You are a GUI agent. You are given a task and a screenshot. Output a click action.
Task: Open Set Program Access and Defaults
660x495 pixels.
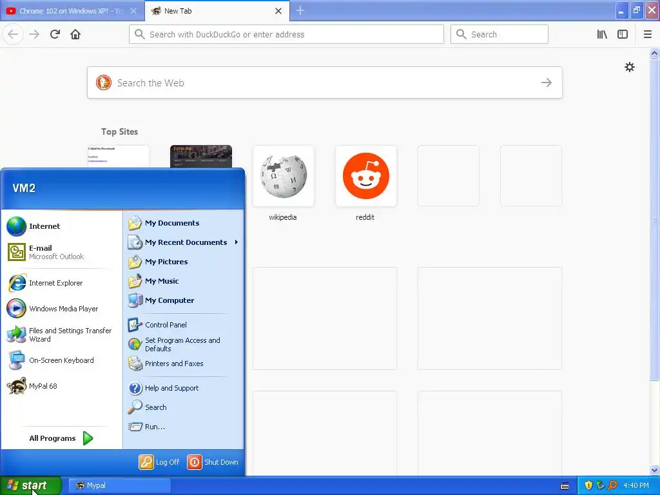pyautogui.click(x=184, y=344)
